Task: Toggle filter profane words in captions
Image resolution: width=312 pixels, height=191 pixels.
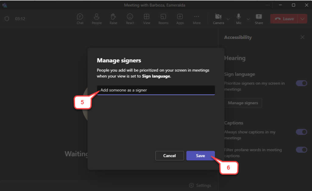Action: (x=301, y=150)
